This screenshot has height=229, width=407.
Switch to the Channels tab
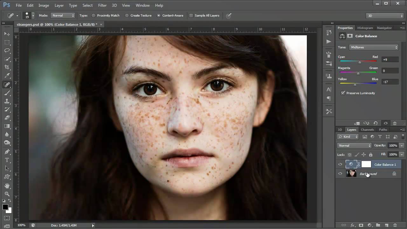tap(367, 130)
